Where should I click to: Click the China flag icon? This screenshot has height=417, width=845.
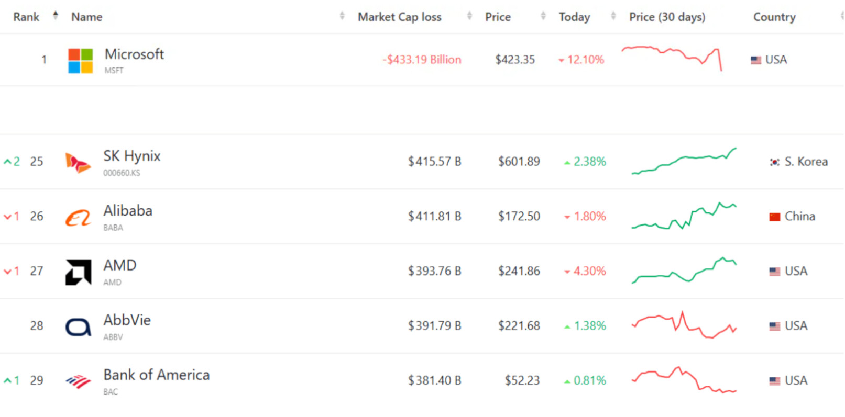tap(774, 217)
